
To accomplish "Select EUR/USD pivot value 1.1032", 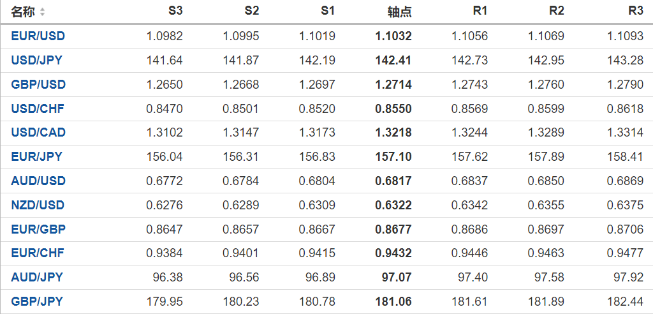I will (393, 36).
